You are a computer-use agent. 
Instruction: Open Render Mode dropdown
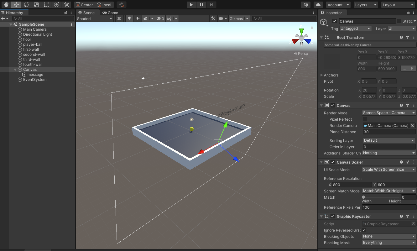tap(389, 113)
